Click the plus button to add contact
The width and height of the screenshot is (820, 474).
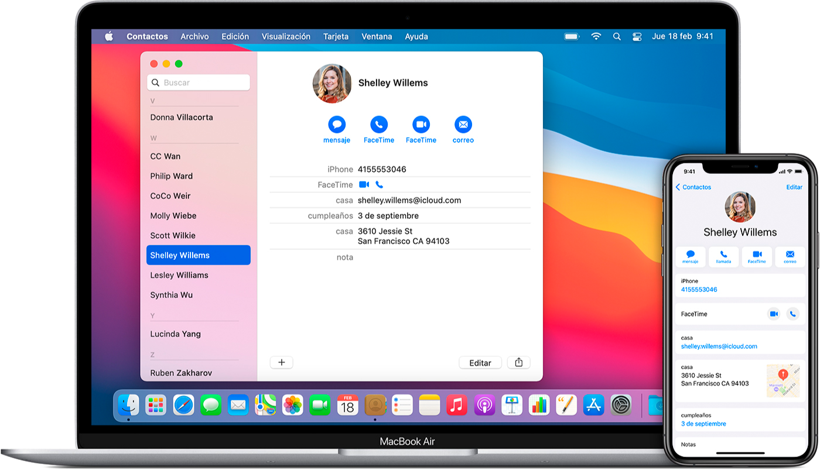281,363
